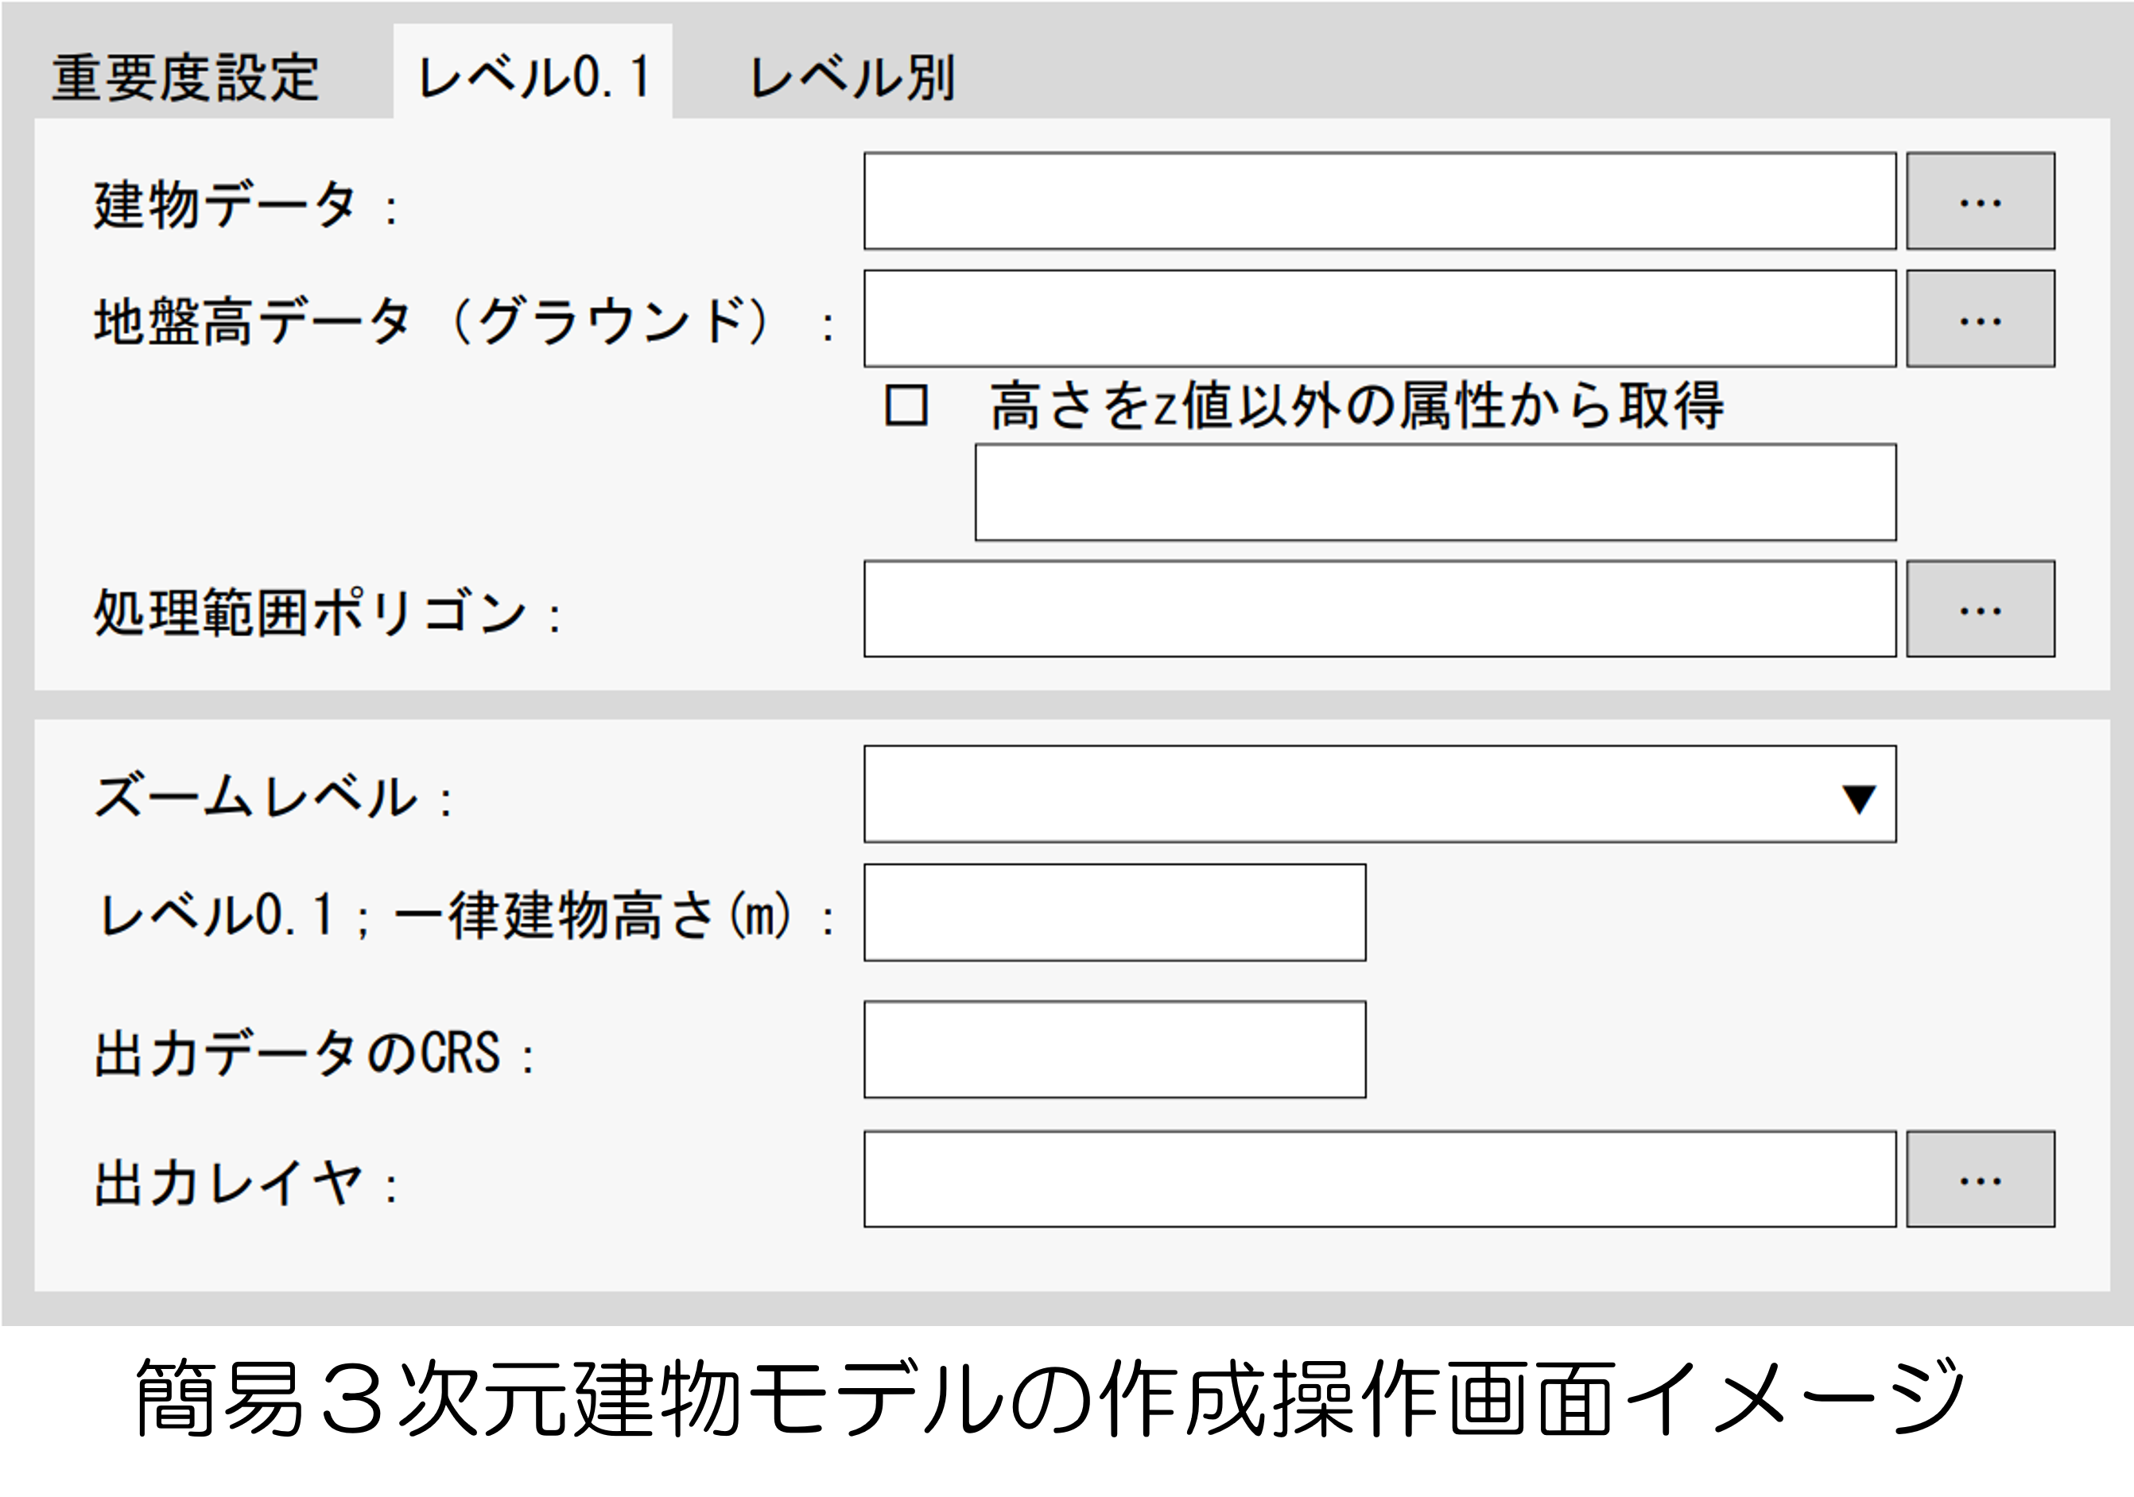Click the 高さをz値以外の属性から取得 label text
Image resolution: width=2134 pixels, height=1497 pixels.
[1357, 406]
